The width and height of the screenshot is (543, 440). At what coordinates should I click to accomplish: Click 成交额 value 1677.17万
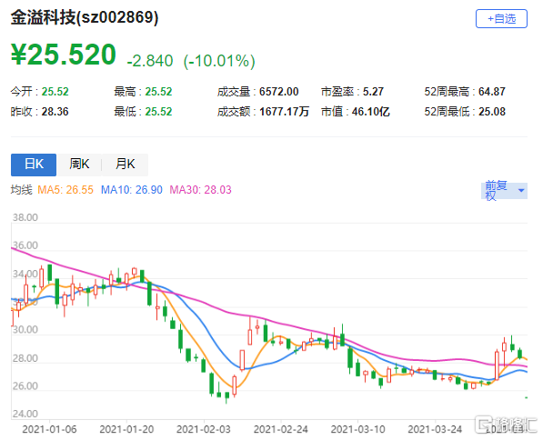284,112
